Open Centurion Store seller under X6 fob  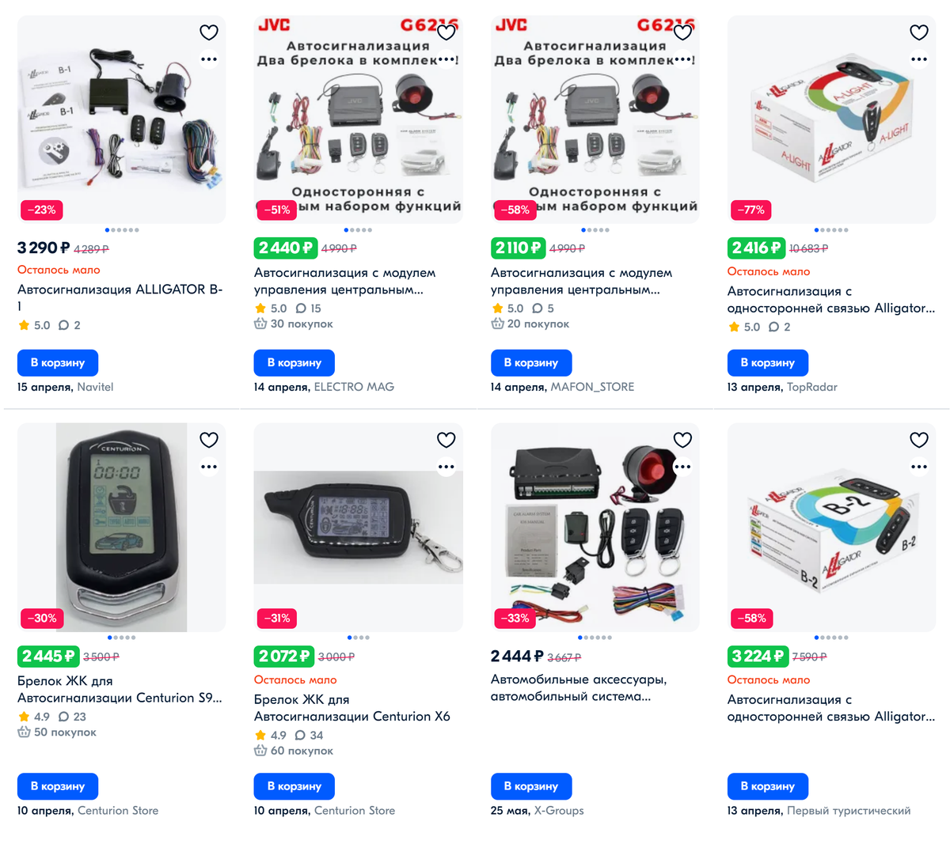pos(355,811)
